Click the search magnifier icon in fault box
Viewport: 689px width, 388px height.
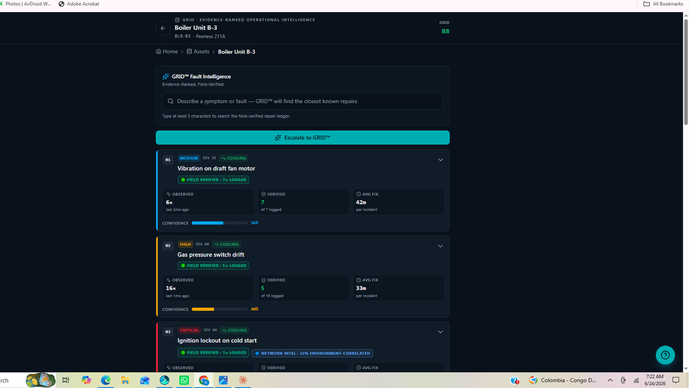click(171, 101)
